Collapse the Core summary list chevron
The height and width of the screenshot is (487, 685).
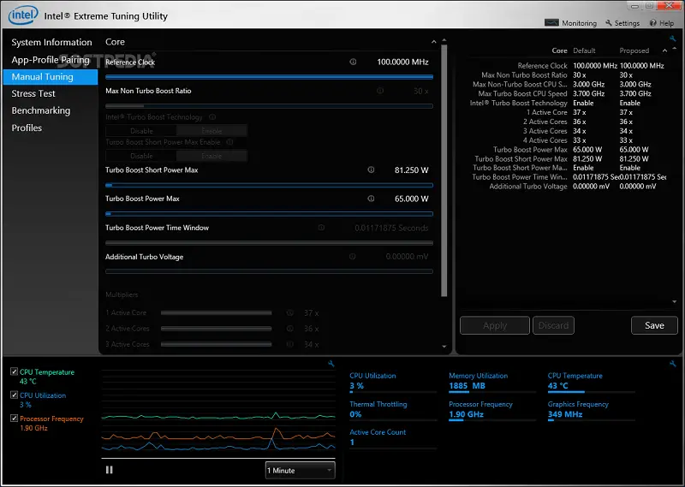coord(665,50)
